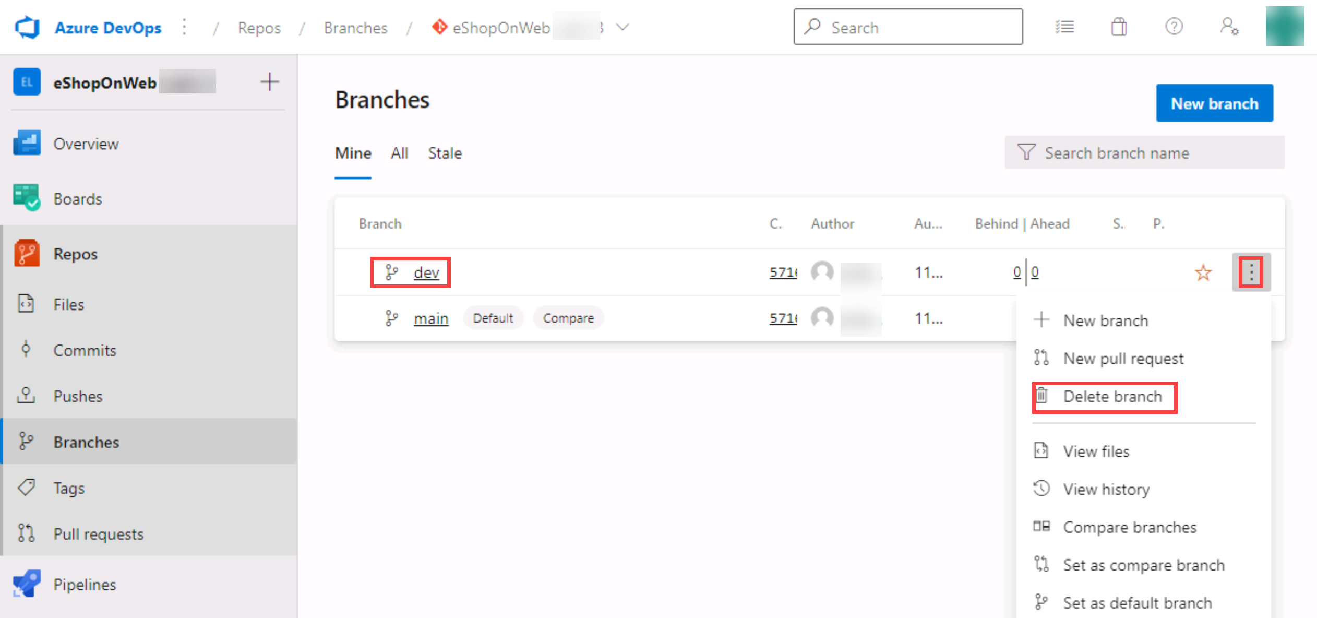This screenshot has width=1317, height=618.
Task: Open Pipelines in the sidebar
Action: pos(149,584)
